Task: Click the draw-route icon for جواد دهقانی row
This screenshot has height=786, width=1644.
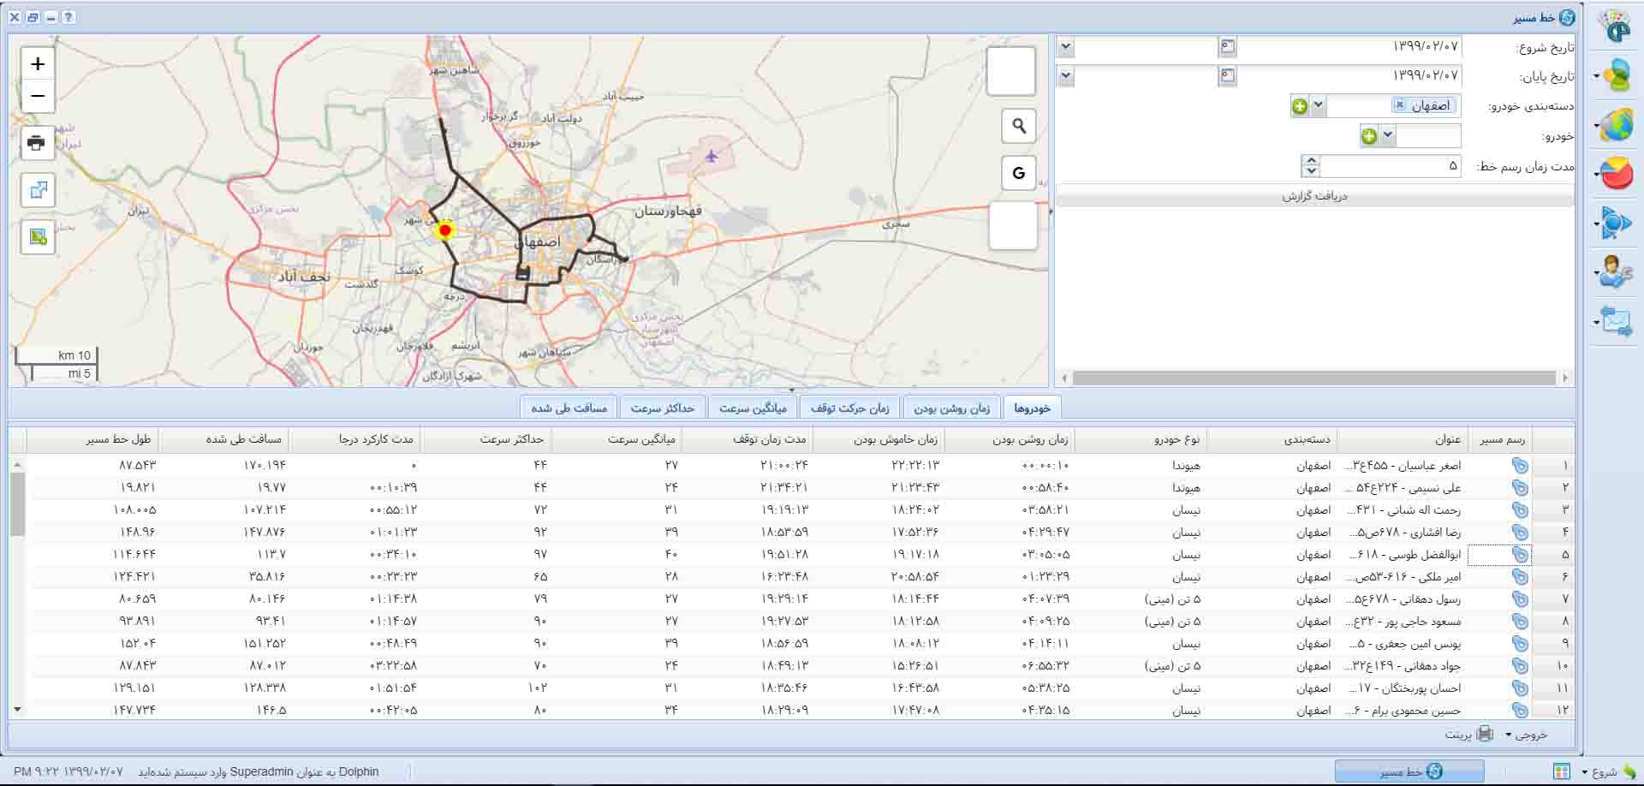Action: click(1520, 665)
